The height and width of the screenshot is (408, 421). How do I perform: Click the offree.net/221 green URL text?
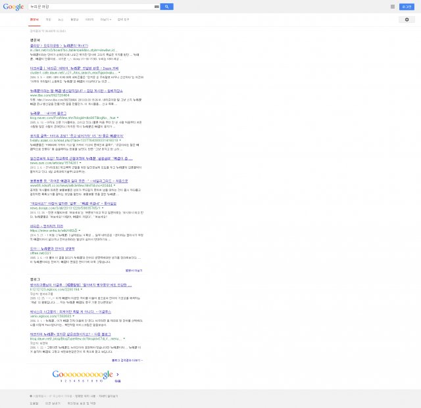[x=41, y=253]
